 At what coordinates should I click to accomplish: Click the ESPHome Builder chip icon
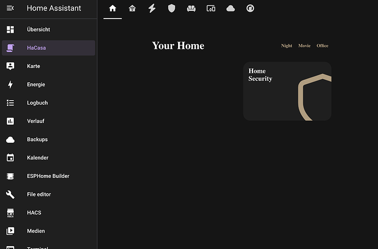pyautogui.click(x=10, y=176)
